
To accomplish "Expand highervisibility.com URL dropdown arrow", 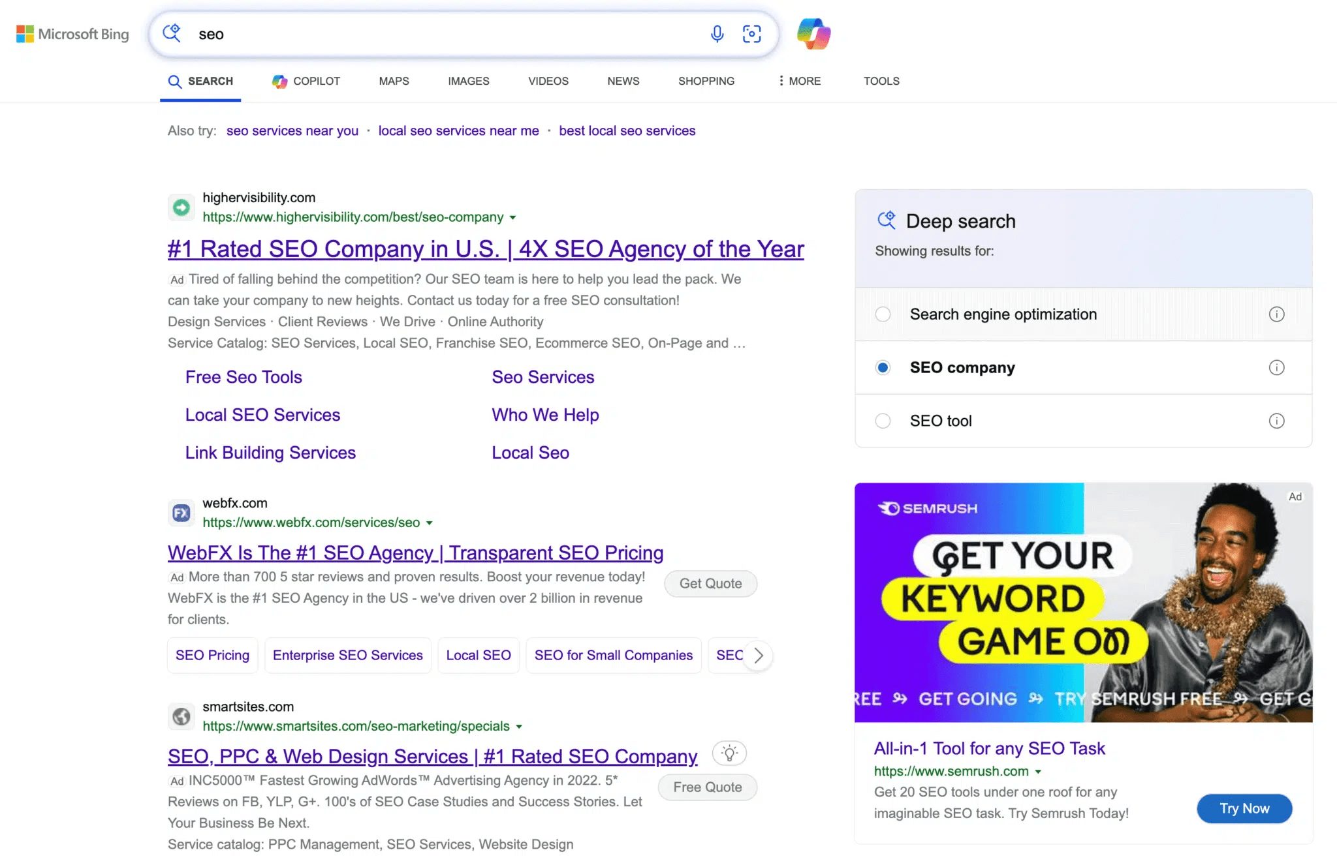I will point(513,218).
